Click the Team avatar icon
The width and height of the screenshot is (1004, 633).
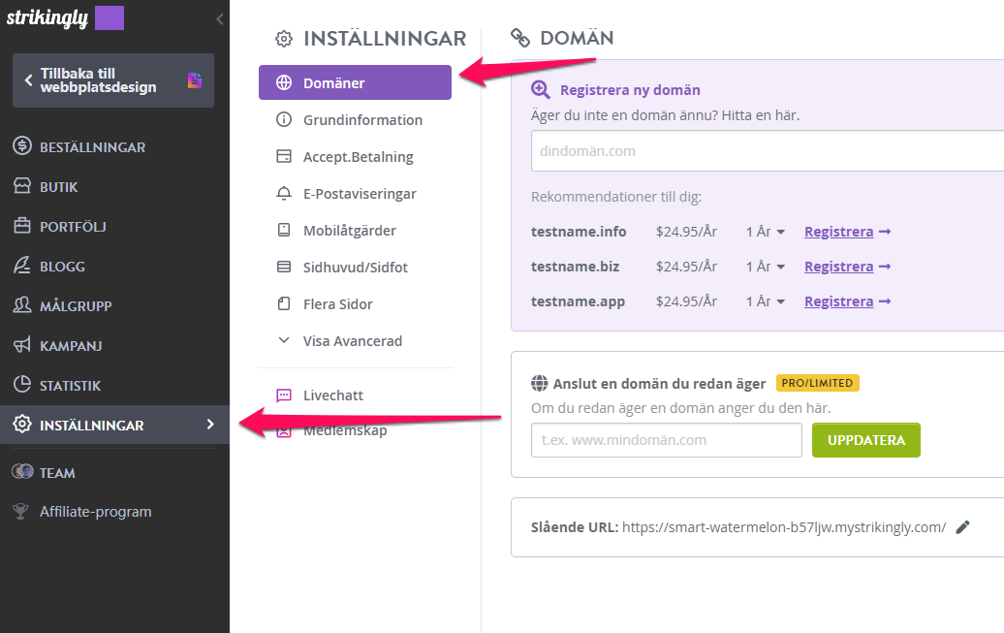22,471
